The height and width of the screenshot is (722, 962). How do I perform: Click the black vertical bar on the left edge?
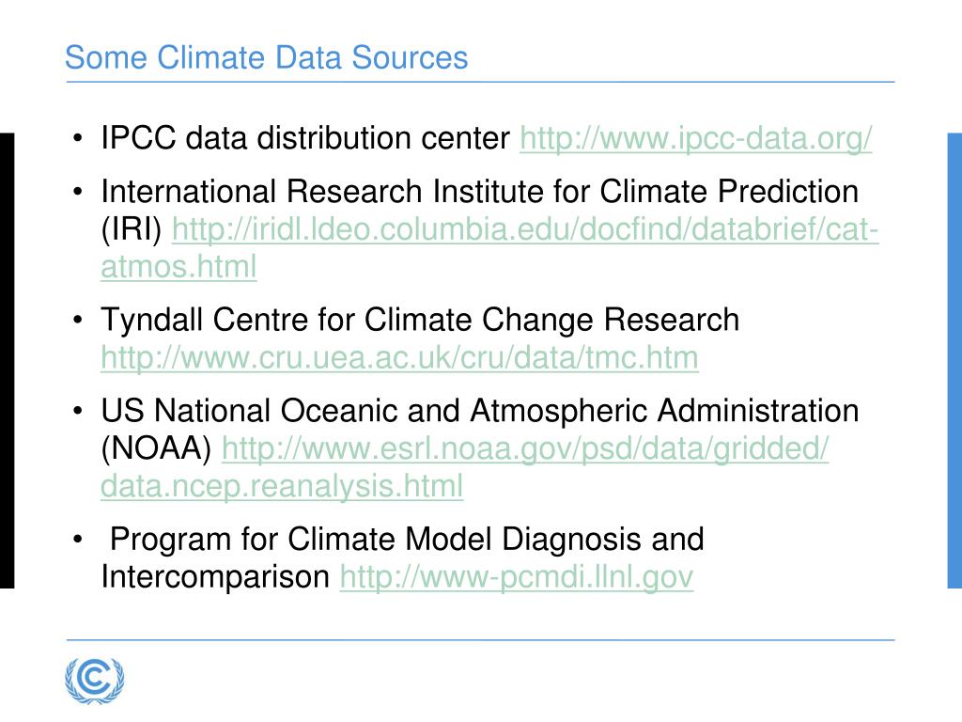pos(7,360)
